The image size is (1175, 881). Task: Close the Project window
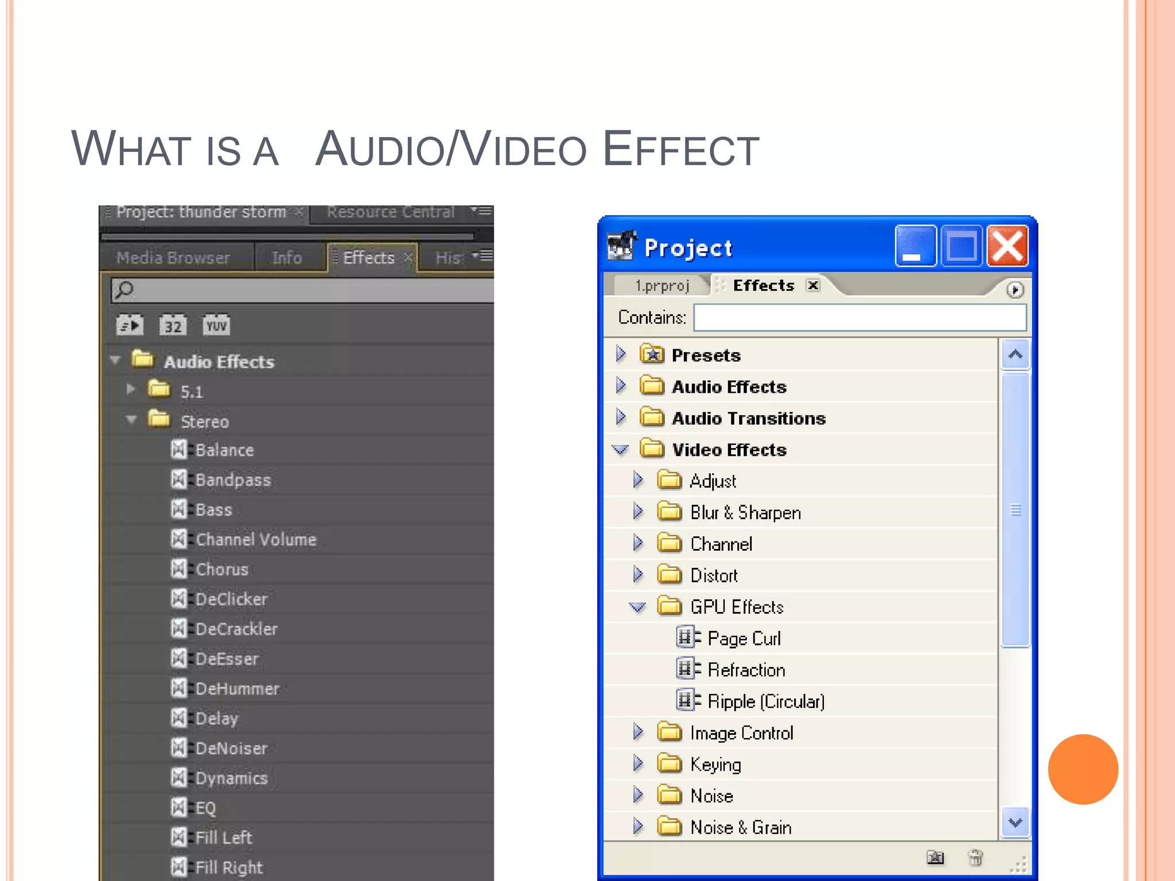point(1007,247)
